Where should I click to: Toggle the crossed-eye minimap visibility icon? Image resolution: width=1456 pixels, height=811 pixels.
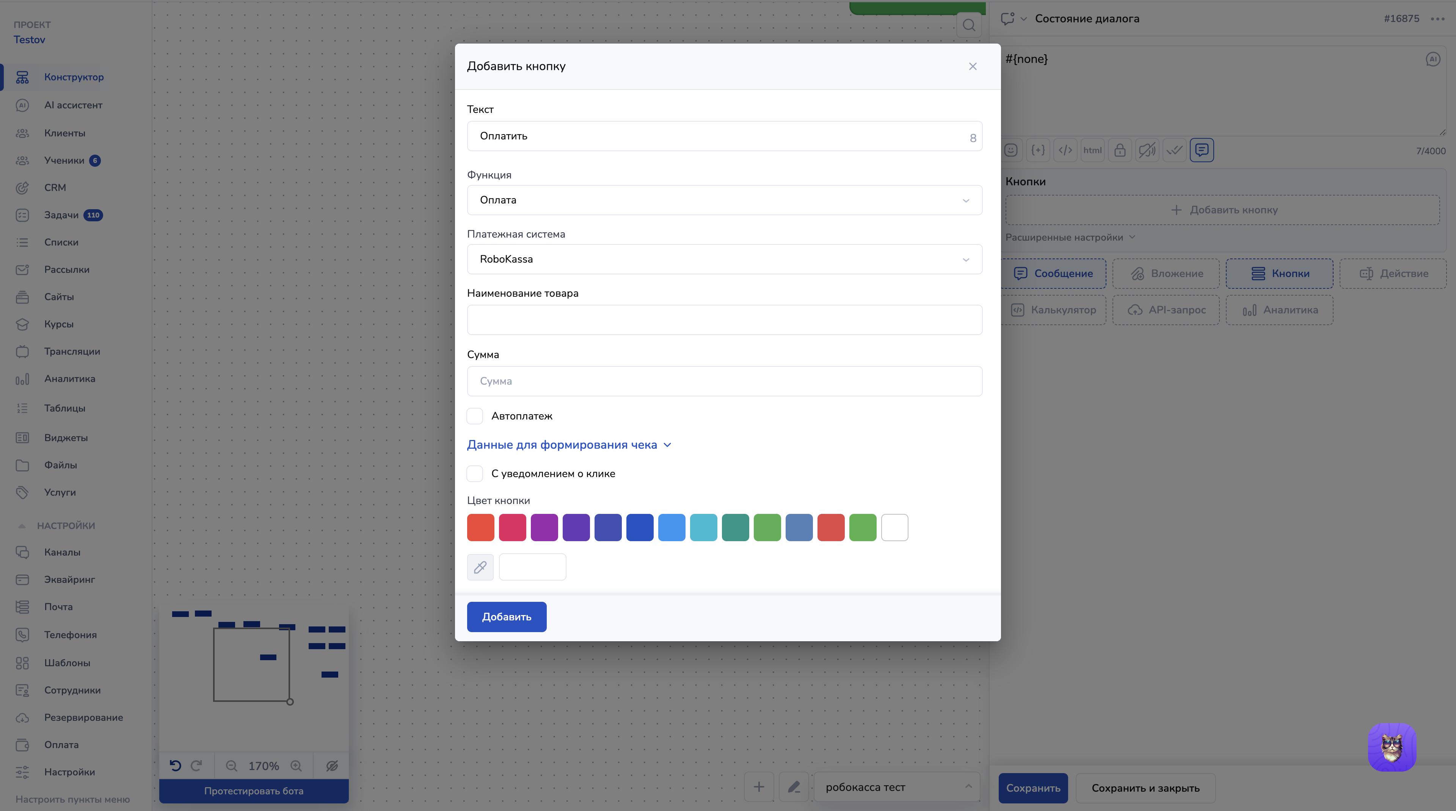pos(332,766)
